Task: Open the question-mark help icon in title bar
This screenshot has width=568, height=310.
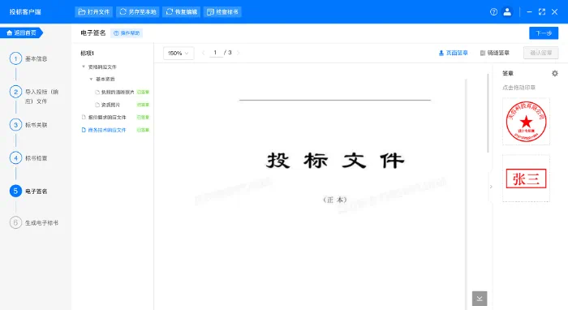Action: (493, 12)
